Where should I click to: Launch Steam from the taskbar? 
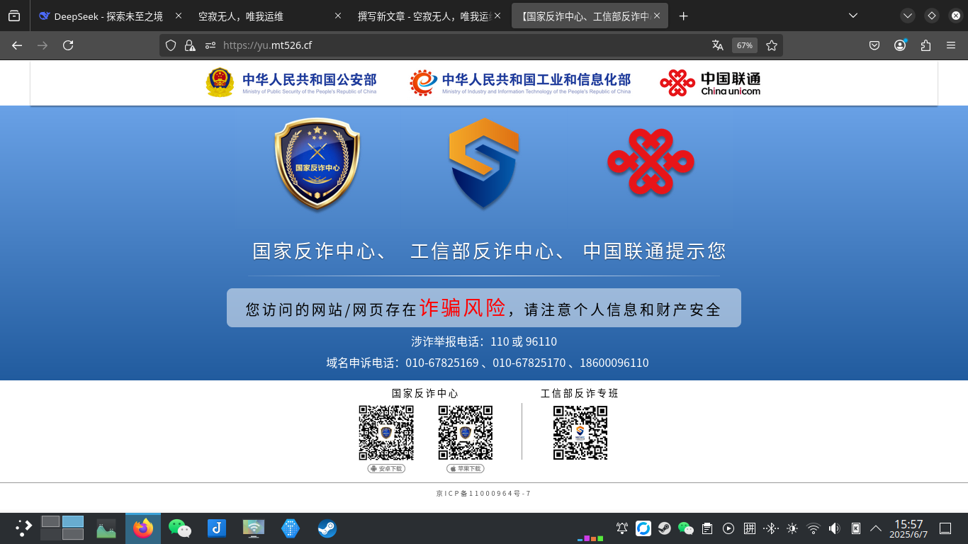click(x=327, y=528)
